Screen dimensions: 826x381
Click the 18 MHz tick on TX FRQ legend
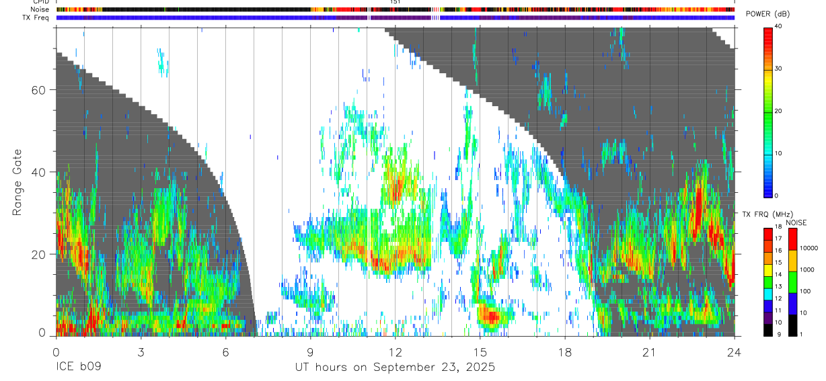point(779,227)
